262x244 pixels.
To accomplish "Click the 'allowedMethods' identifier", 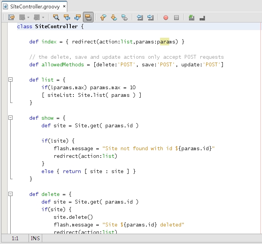I will coord(63,65).
